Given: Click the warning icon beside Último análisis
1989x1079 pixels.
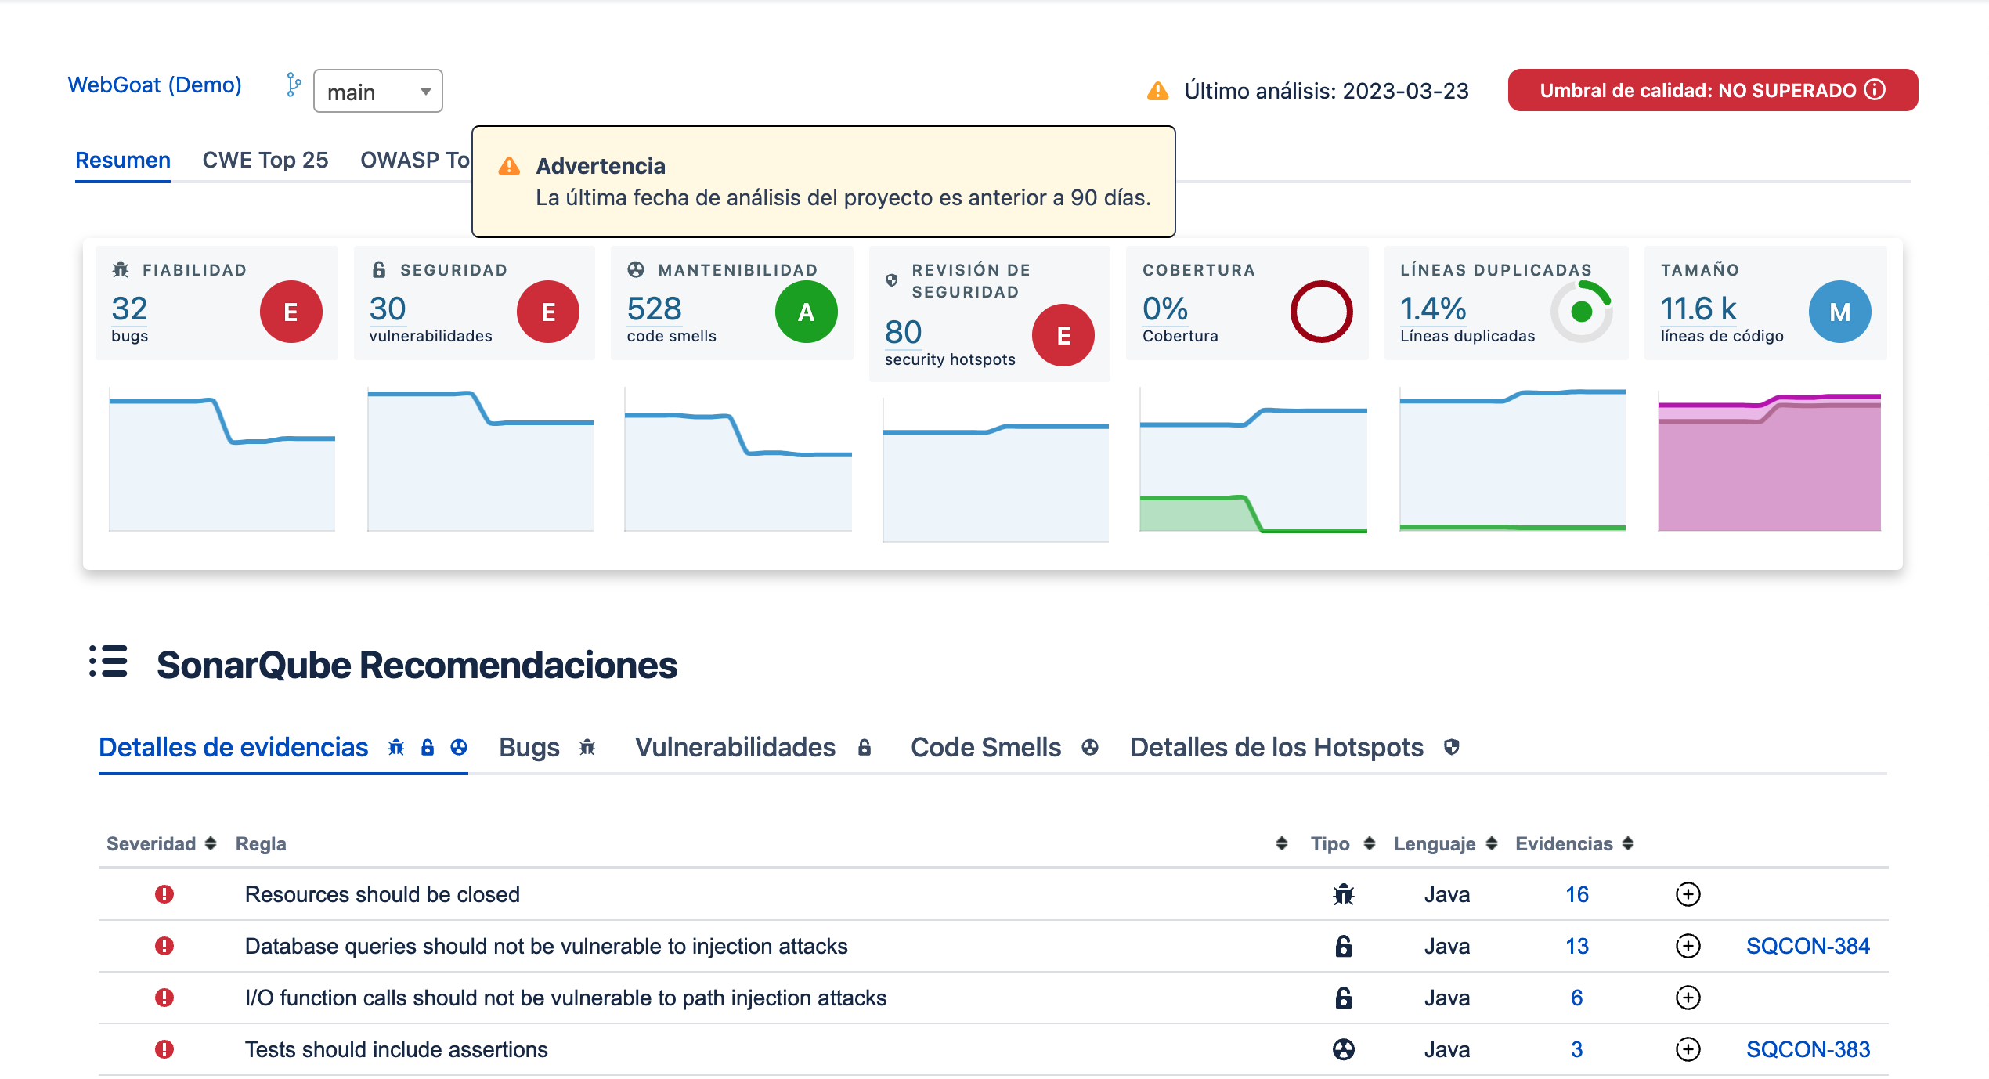Looking at the screenshot, I should (x=1157, y=92).
